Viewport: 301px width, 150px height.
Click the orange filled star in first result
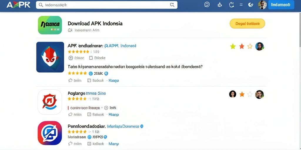point(242,46)
